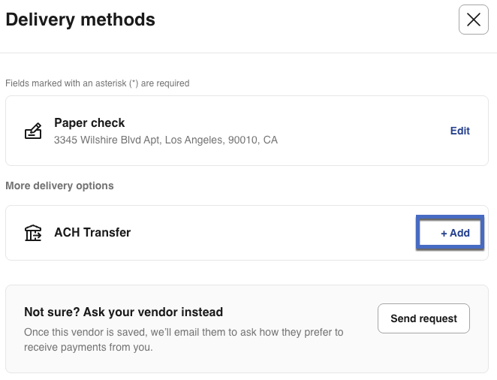Image resolution: width=497 pixels, height=380 pixels.
Task: Click "3345 Wilshire Blvd Apt" street text
Action: 107,140
